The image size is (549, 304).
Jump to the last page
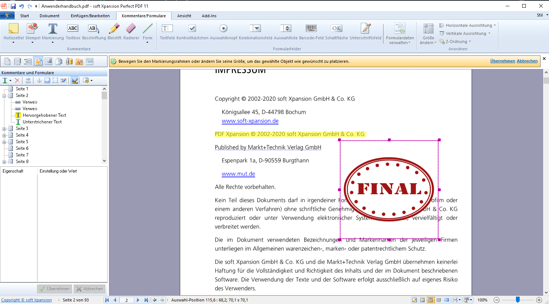[x=146, y=300]
